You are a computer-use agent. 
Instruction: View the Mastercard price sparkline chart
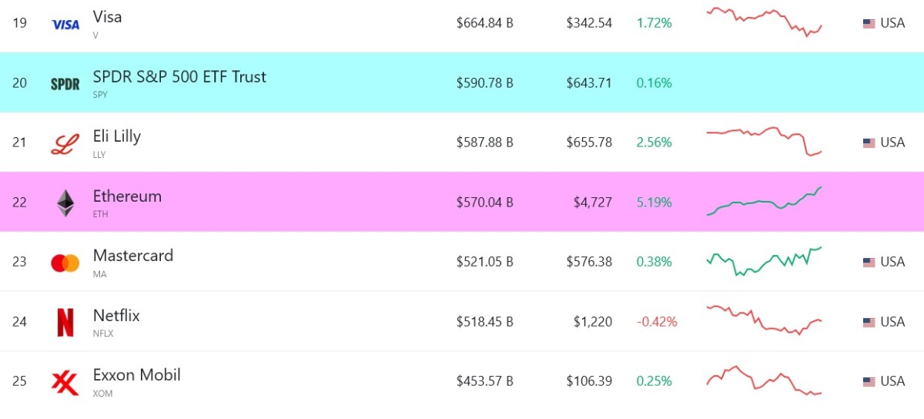[x=765, y=261]
